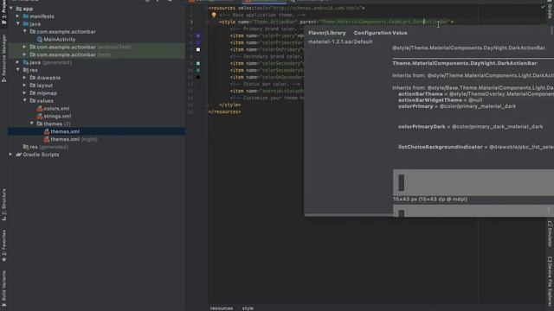Image resolution: width=554 pixels, height=311 pixels.
Task: Click the Flavor/Library column header
Action: pos(327,33)
